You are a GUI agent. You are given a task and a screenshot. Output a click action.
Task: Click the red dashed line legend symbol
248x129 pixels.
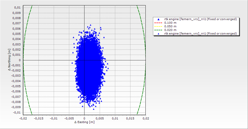pos(158,23)
